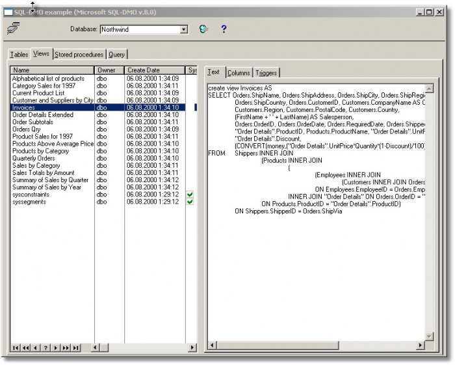The image size is (455, 365).
Task: Click the SQL line 'create view Invoices AS'
Action: (240, 88)
